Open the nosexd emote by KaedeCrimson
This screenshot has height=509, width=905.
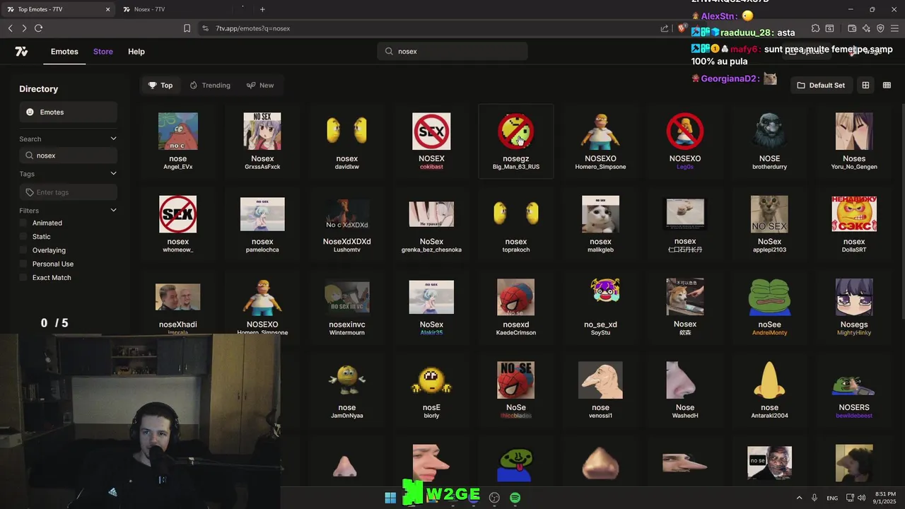tap(516, 308)
